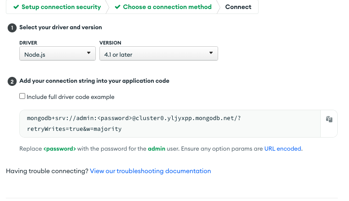This screenshot has height=201, width=349.
Task: Go to Setup connection security step
Action: coord(57,7)
